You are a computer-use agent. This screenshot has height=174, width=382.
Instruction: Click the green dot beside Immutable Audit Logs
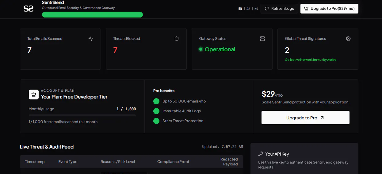tap(156, 111)
